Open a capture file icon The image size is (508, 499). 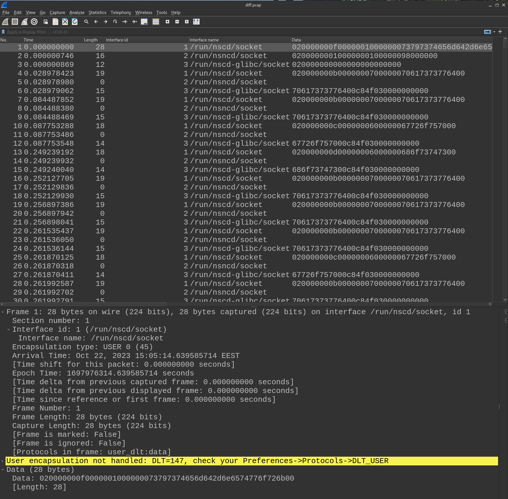click(46, 22)
